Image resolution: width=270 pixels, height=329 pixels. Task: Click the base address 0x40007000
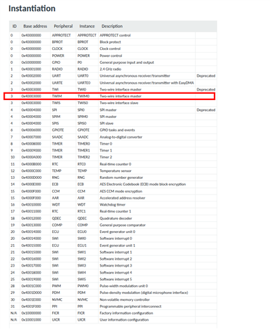(32, 137)
